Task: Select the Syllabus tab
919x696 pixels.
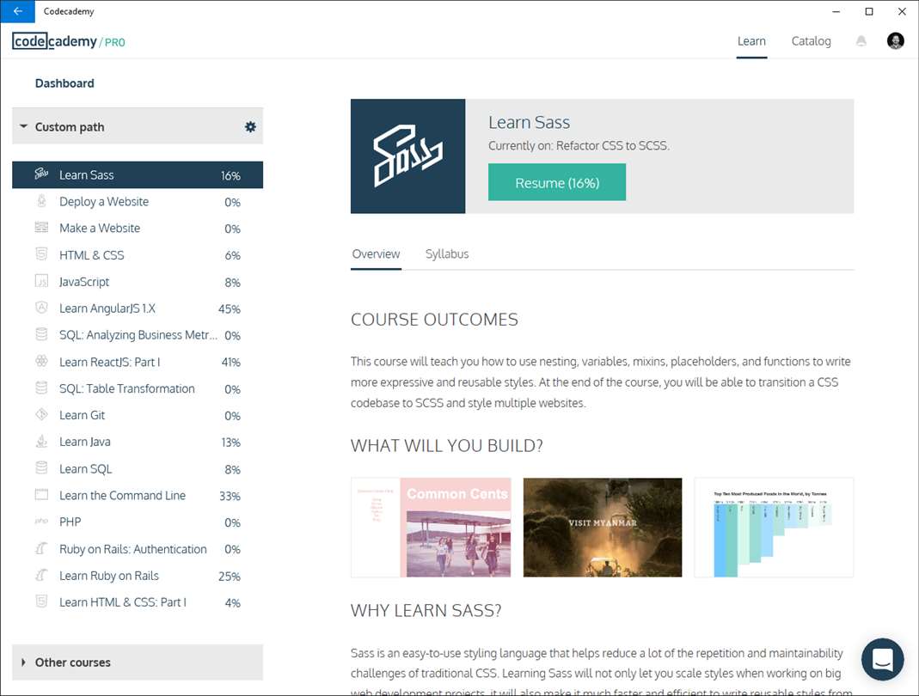Action: pos(447,254)
